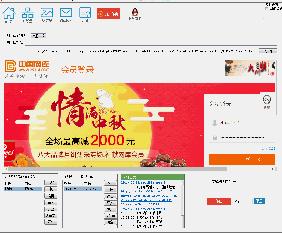
Task: Click the 客服 headset icon
Action: 267,101
